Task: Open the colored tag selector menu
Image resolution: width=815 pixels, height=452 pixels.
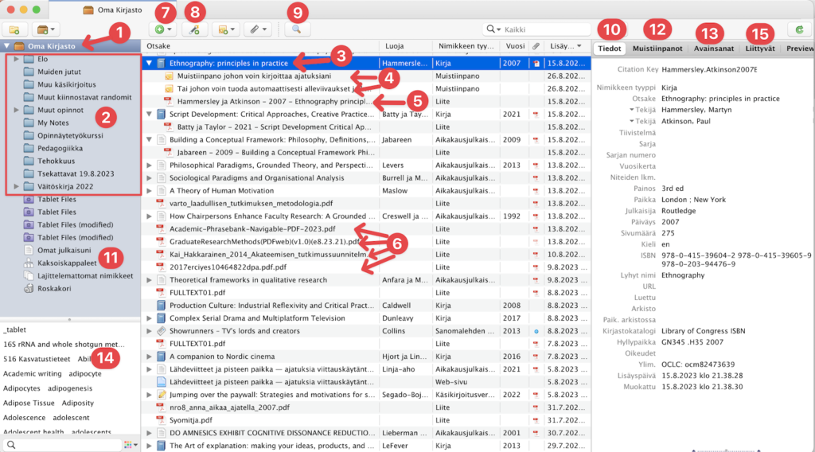Action: click(128, 445)
